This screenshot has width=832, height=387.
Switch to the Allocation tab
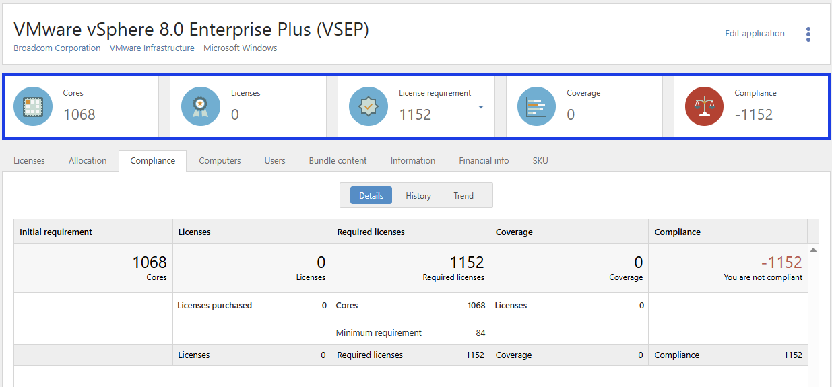point(88,160)
